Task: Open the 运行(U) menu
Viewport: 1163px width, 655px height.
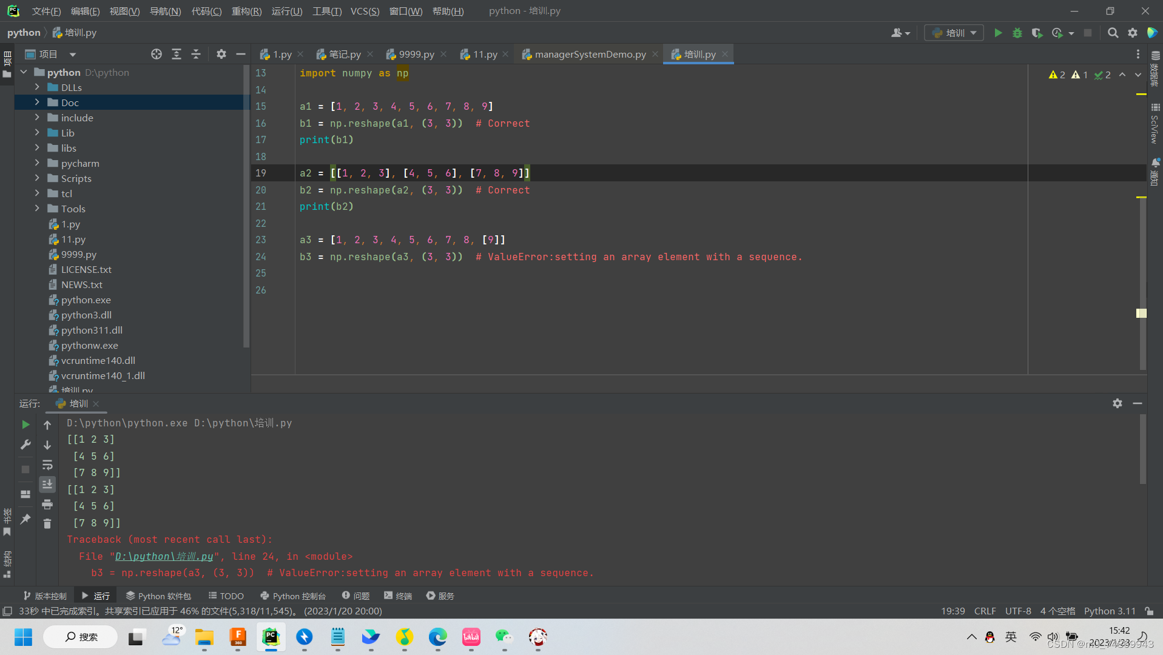Action: click(287, 10)
